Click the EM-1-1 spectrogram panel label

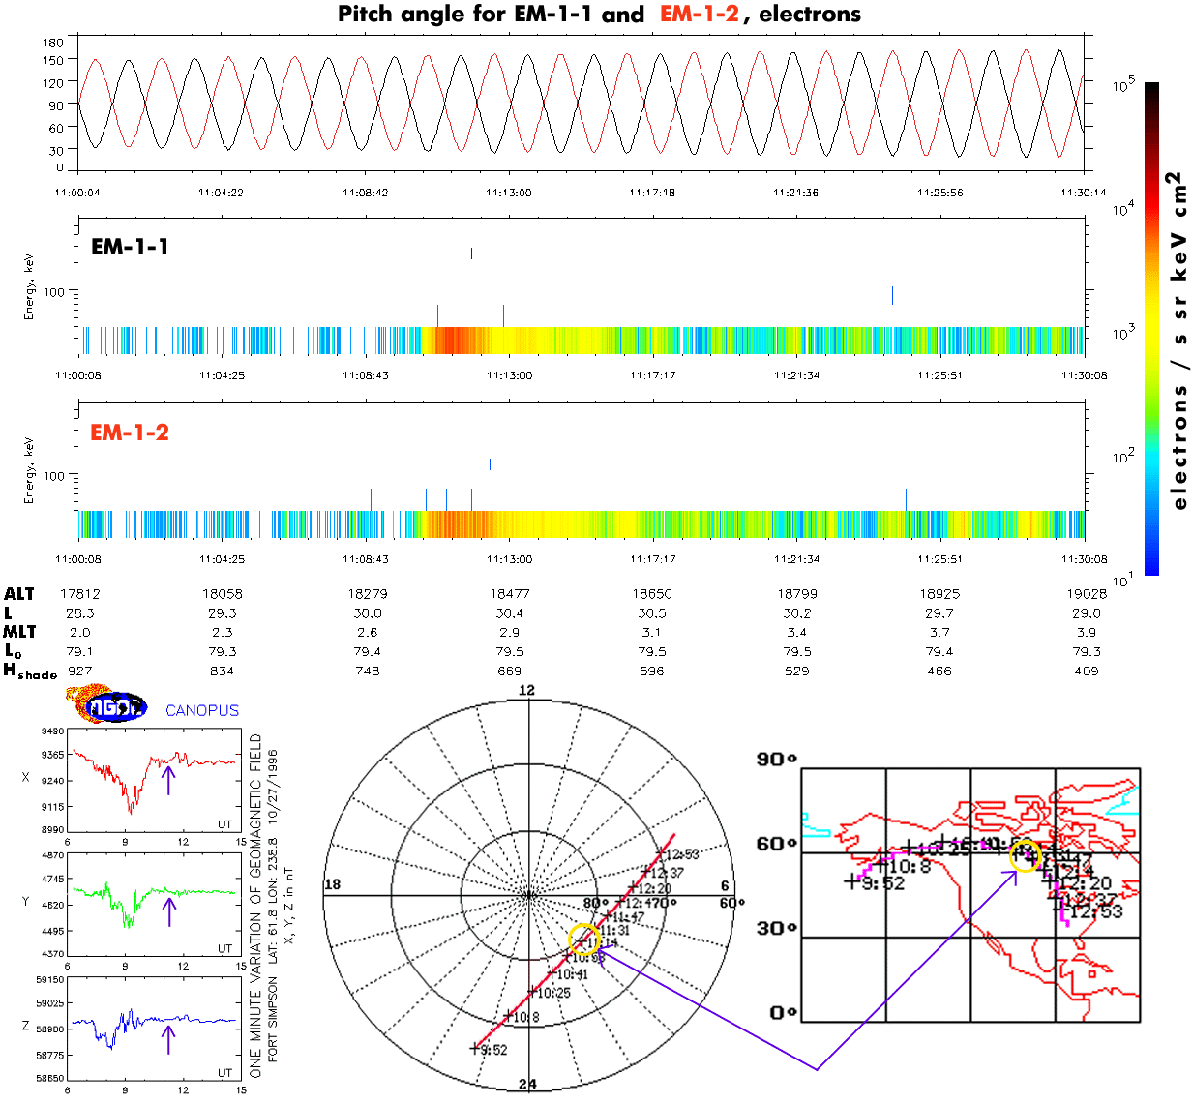coord(130,248)
